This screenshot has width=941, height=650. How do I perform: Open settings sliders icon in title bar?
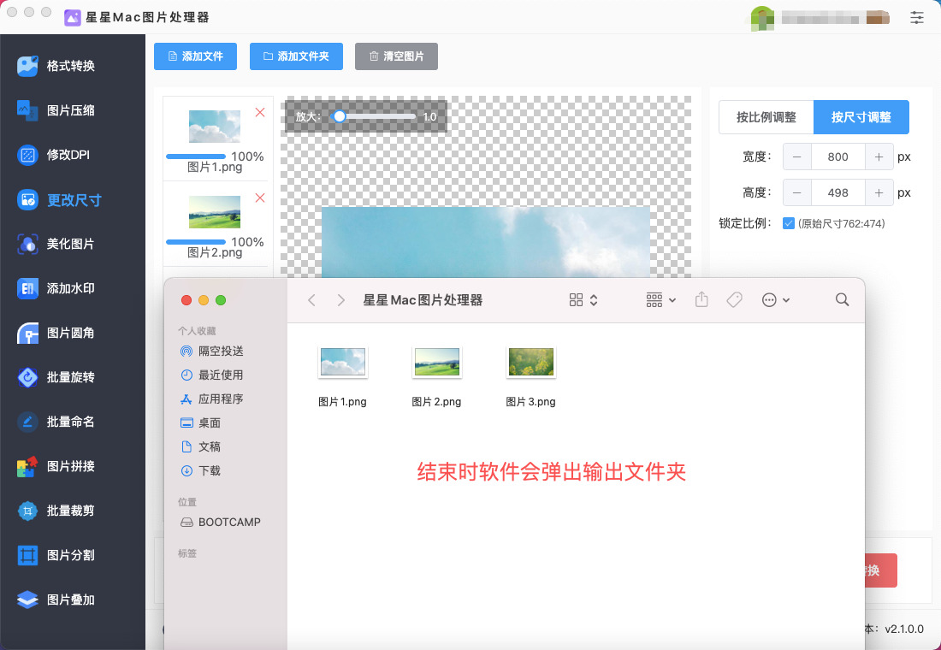pos(917,17)
